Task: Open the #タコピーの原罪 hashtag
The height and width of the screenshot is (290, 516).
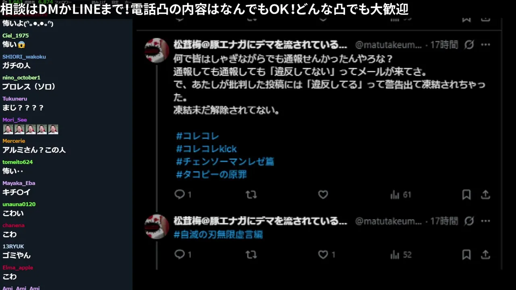Action: 211,175
